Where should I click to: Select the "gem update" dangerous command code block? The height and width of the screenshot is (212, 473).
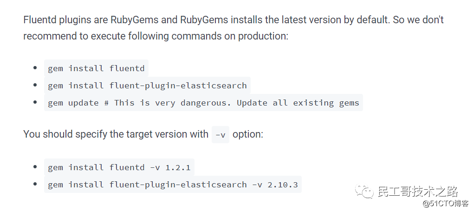(203, 103)
